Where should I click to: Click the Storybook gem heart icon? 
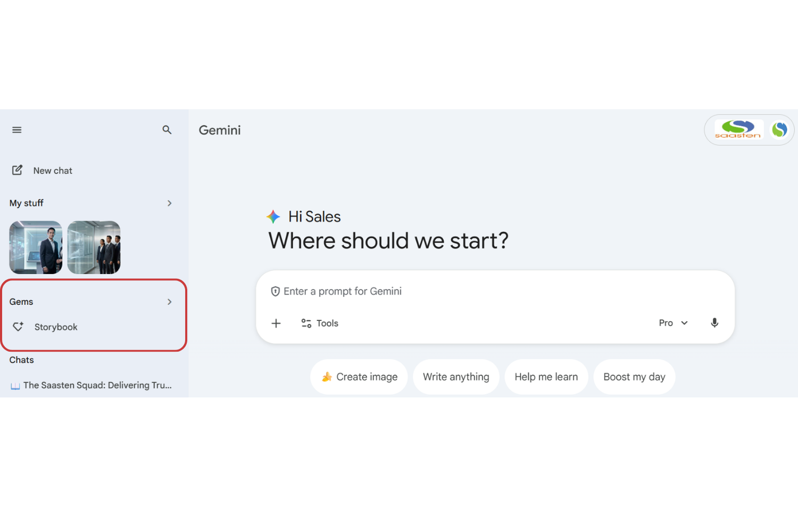(18, 327)
